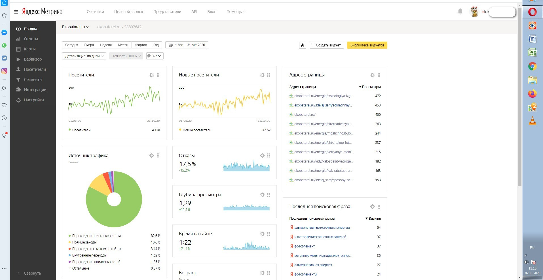Open Целевой звонок in top navigation
543x280 pixels.
129,12
